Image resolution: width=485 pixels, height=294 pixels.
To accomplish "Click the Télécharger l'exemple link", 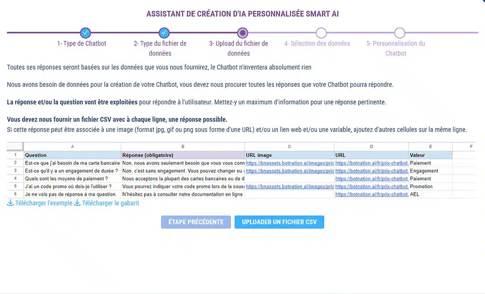I will 44,203.
